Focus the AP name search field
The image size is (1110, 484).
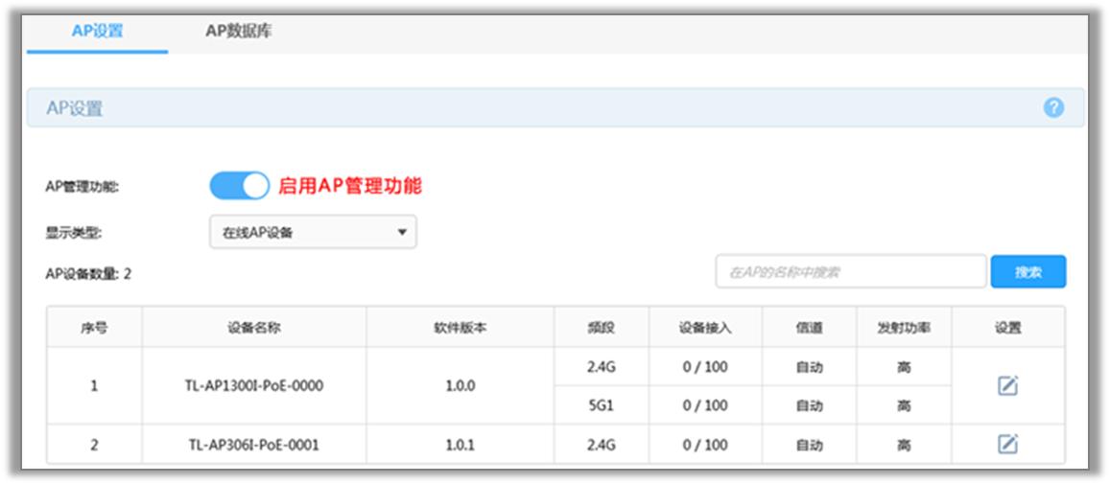coord(851,272)
